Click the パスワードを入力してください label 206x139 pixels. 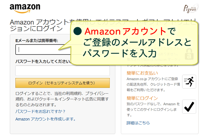click(43, 61)
